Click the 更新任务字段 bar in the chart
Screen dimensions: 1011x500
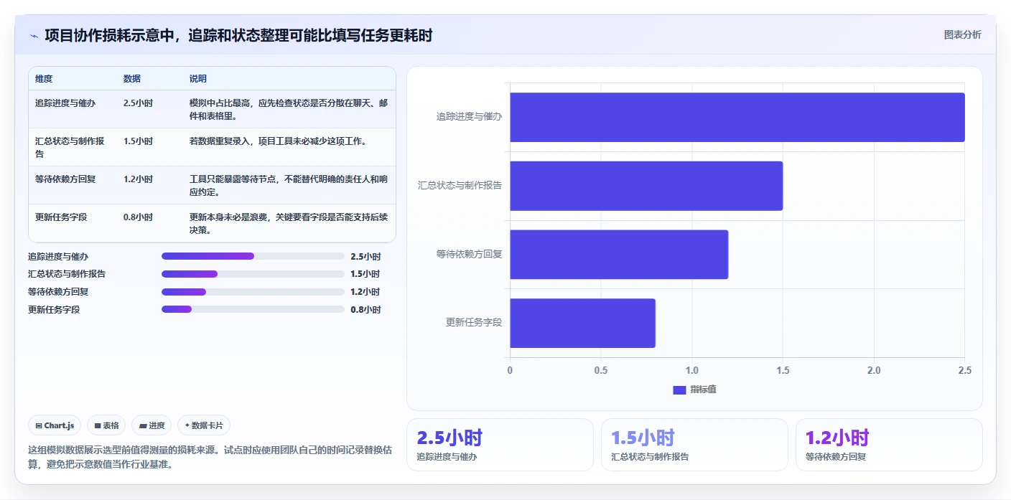583,323
